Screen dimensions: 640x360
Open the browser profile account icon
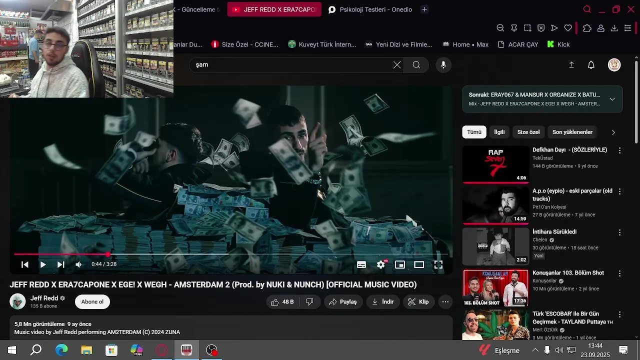601,28
